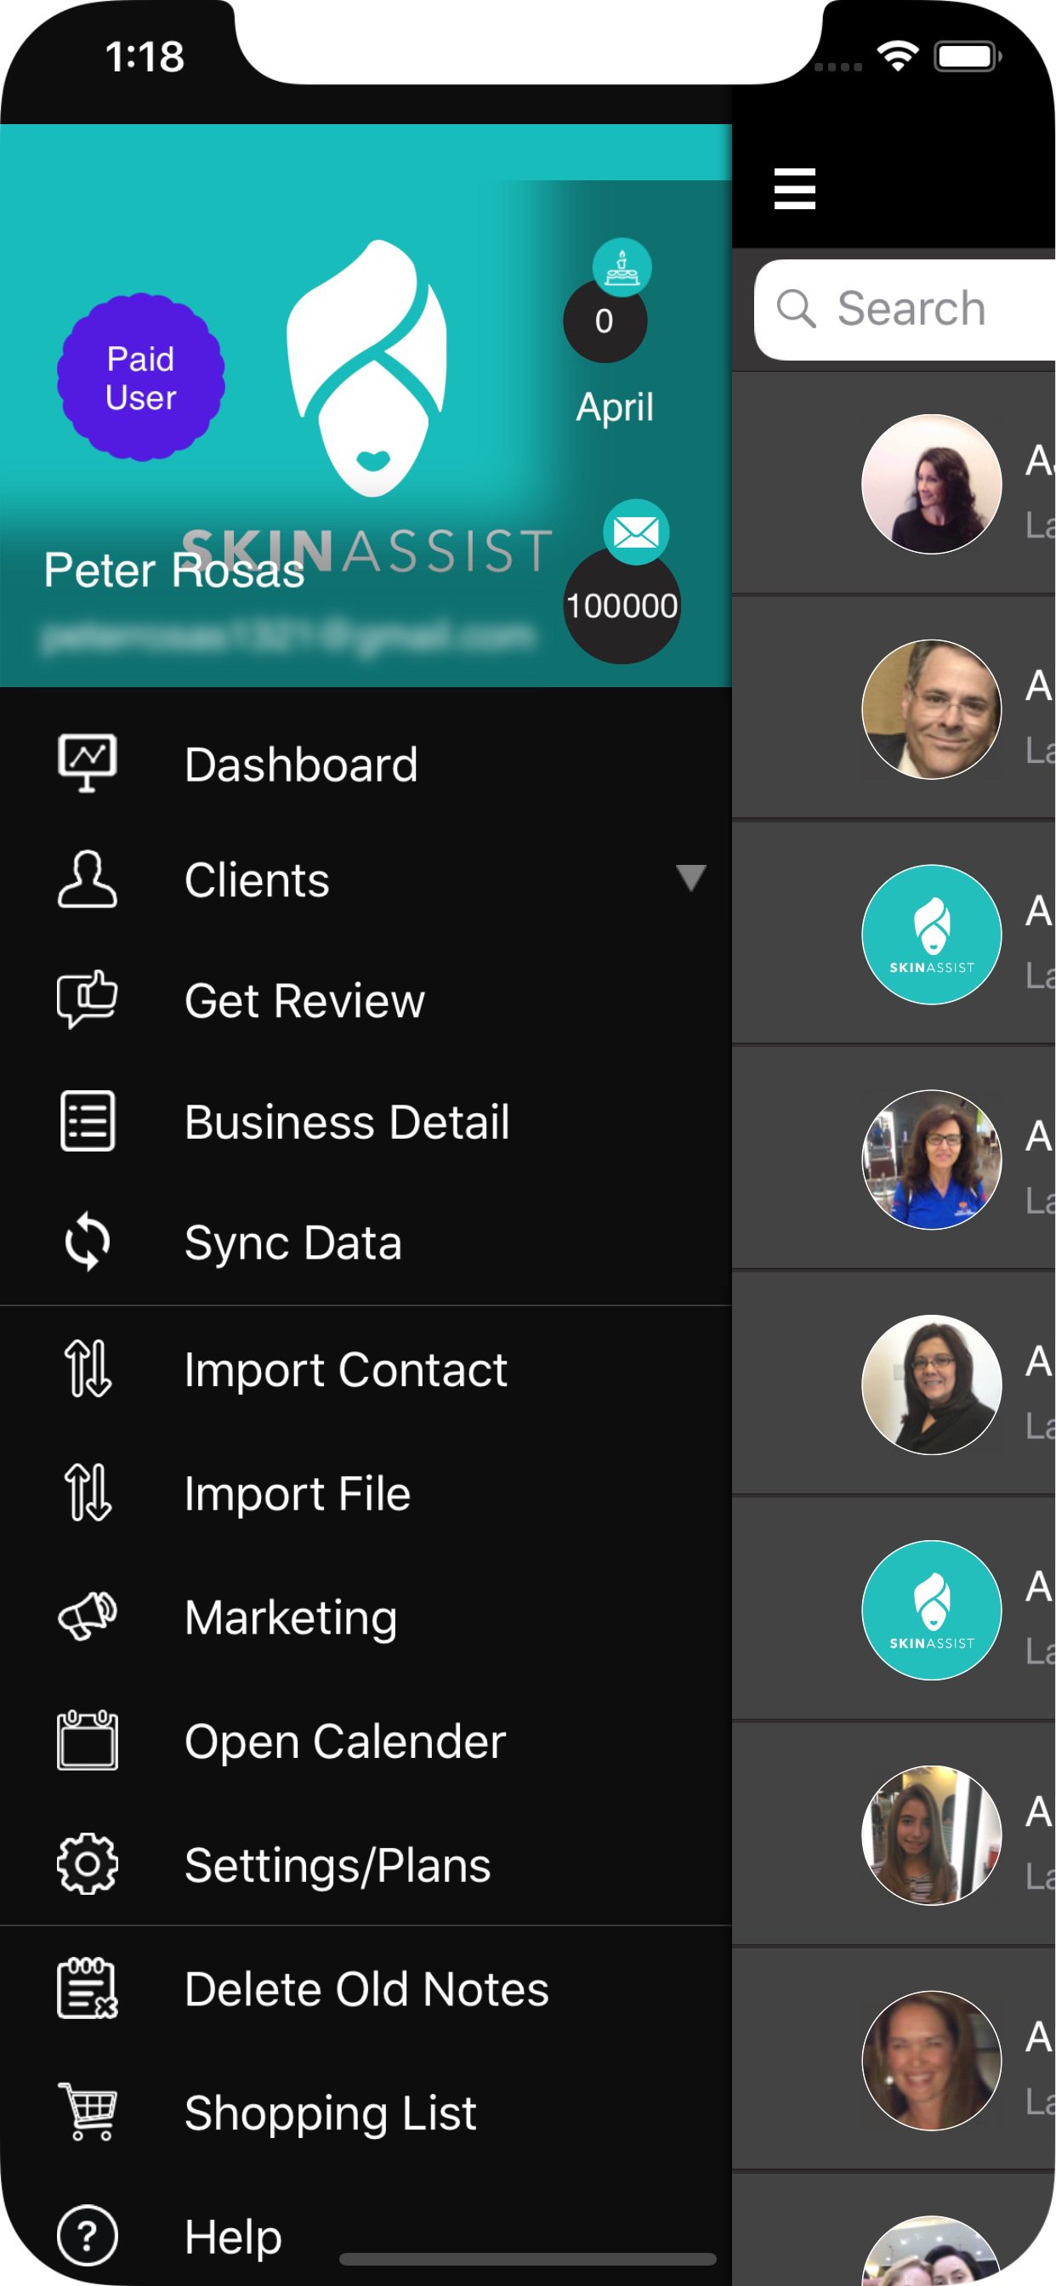Tap the Import File arrows icon
The image size is (1056, 2286).
point(87,1493)
